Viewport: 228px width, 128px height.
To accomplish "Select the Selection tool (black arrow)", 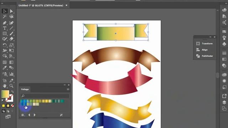I will pos(5,11).
